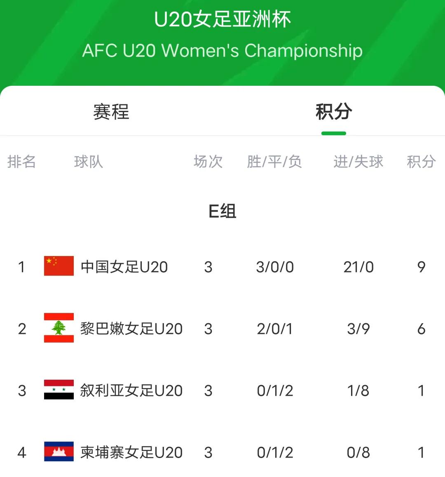Screen dimensions: 445x477
Task: Switch to the 赛程 tab
Action: [x=111, y=112]
